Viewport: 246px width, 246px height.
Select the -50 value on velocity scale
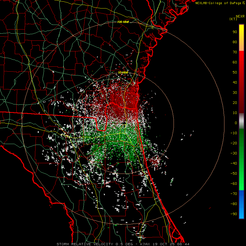click(x=234, y=174)
